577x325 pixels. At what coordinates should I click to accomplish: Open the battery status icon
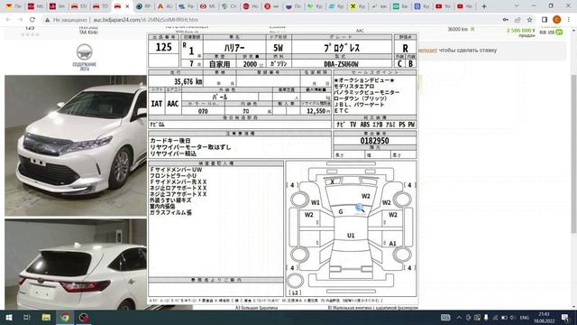click(504, 317)
